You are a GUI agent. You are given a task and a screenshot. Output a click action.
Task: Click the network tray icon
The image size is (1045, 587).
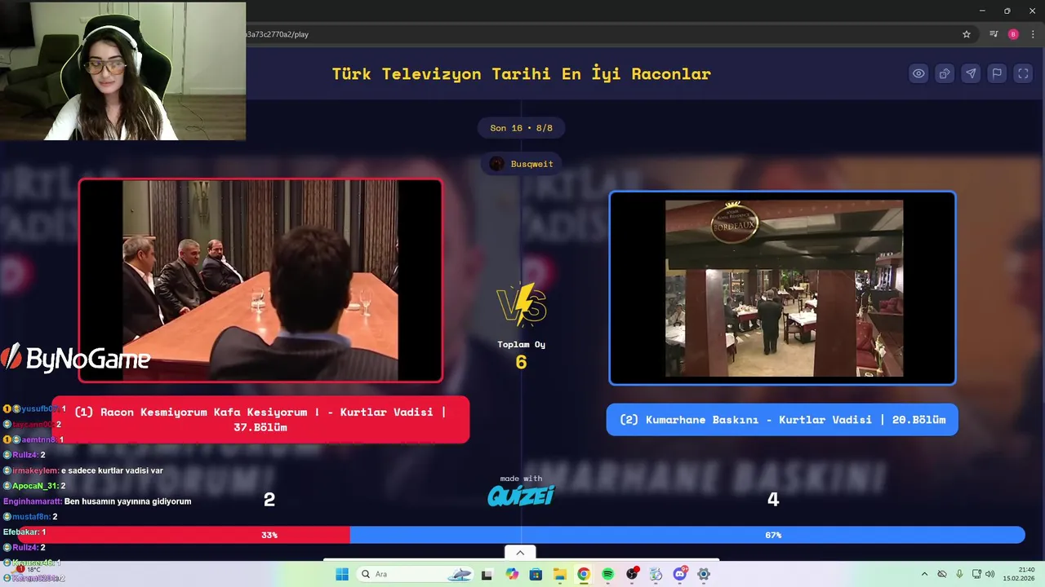click(976, 574)
